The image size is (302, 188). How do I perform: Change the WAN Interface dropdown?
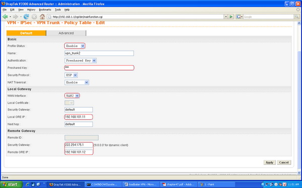click(x=72, y=96)
